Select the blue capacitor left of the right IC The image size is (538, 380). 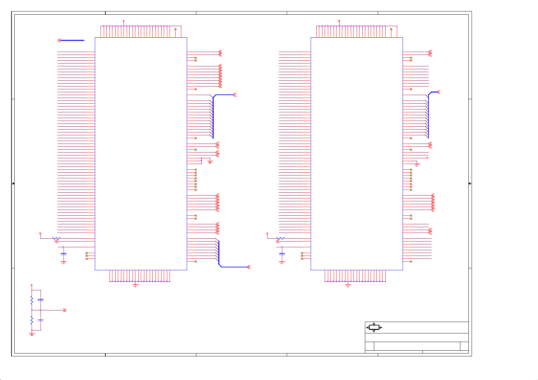282,254
